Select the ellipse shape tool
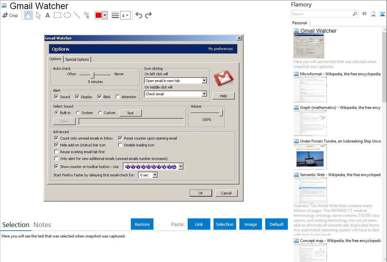The height and width of the screenshot is (262, 387). click(x=67, y=15)
